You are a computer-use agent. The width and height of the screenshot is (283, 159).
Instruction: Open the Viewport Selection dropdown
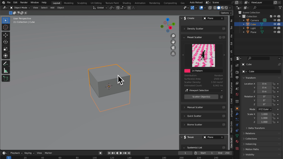[204, 90]
